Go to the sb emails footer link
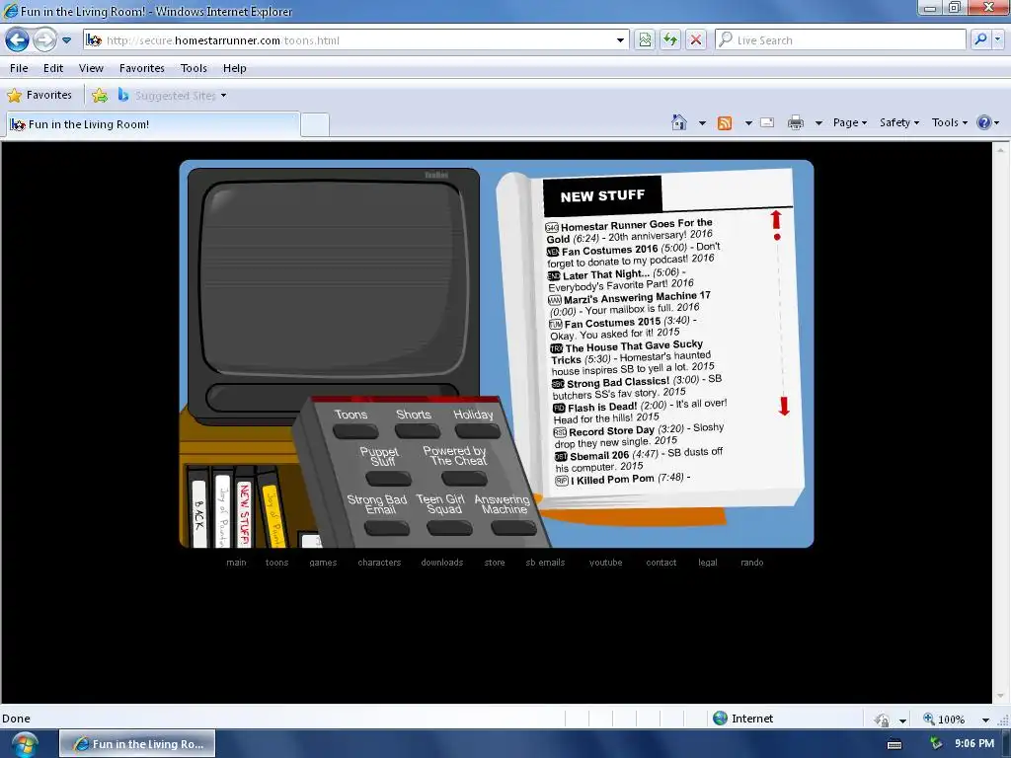Screen dimensions: 1011x758 point(545,562)
